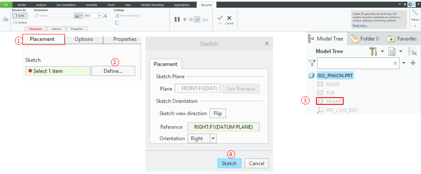
Task: Expand the Datum dropdown arrow
Action: [415, 26]
